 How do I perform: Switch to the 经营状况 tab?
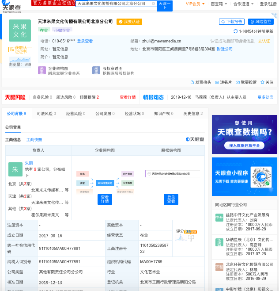[134, 114]
